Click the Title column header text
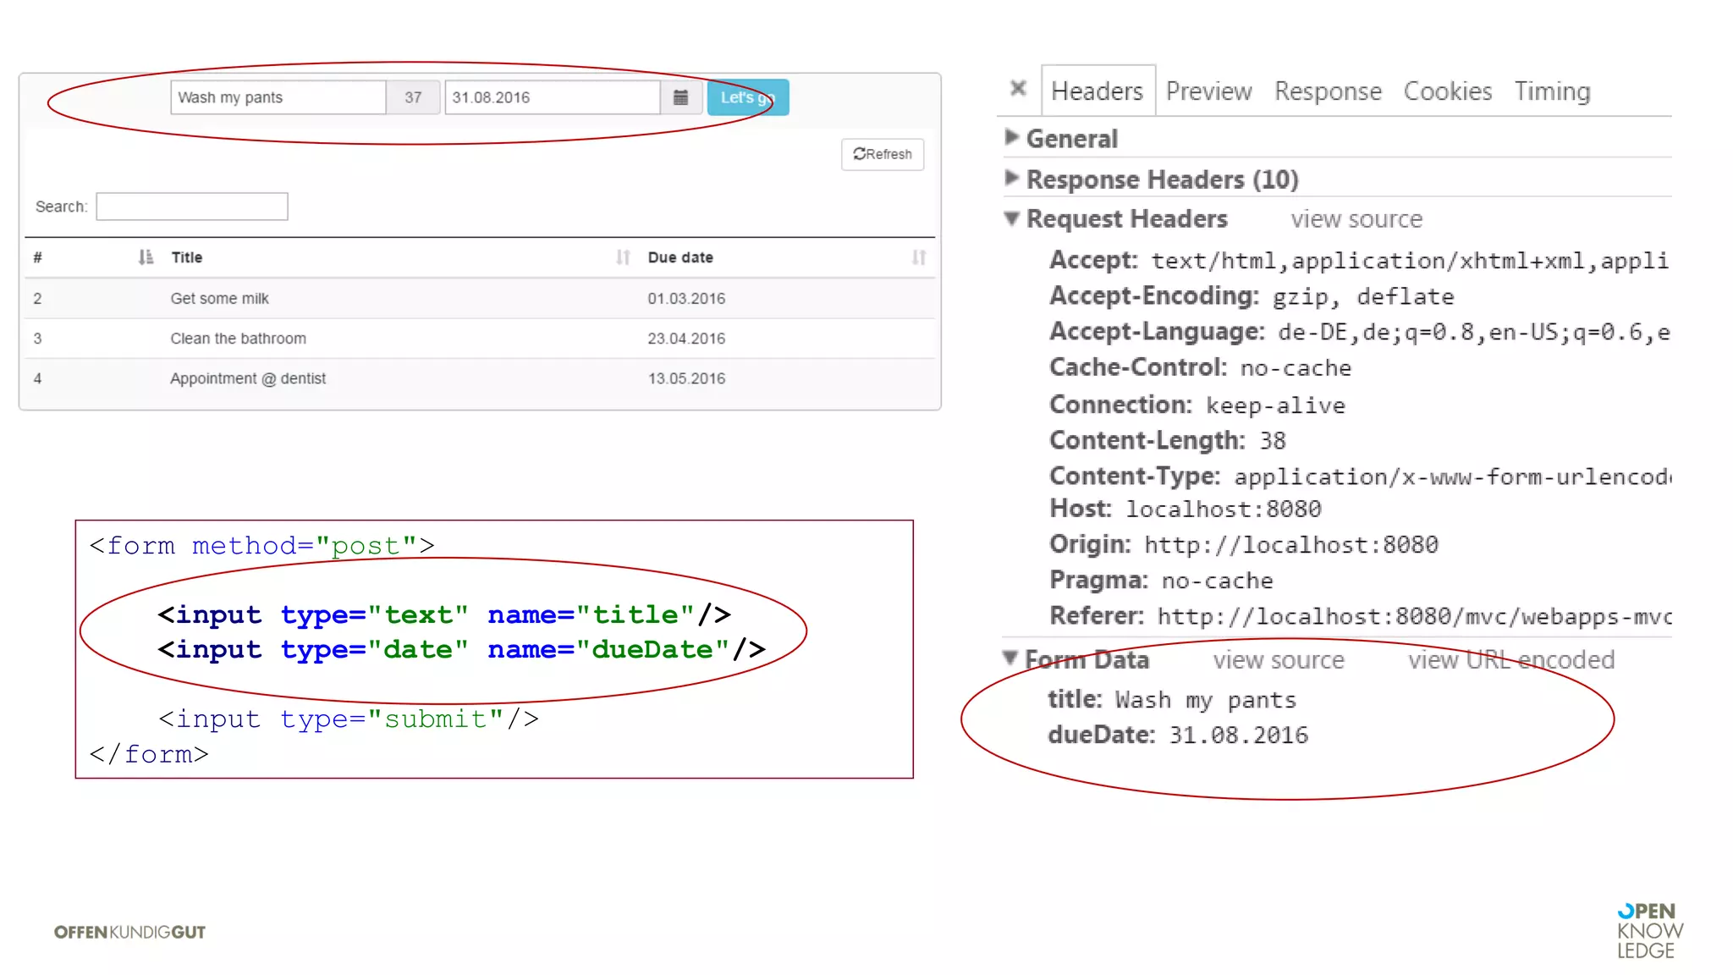This screenshot has width=1733, height=975. pyautogui.click(x=187, y=257)
